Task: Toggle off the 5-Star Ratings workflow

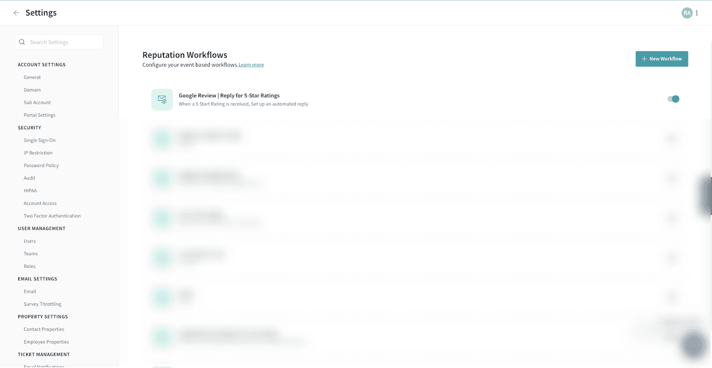Action: pyautogui.click(x=673, y=99)
